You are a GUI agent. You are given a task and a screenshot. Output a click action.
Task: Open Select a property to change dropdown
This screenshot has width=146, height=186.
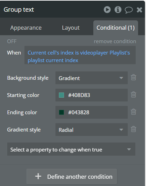71,149
